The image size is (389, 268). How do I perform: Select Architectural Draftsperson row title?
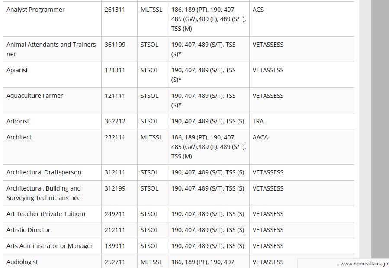[44, 172]
